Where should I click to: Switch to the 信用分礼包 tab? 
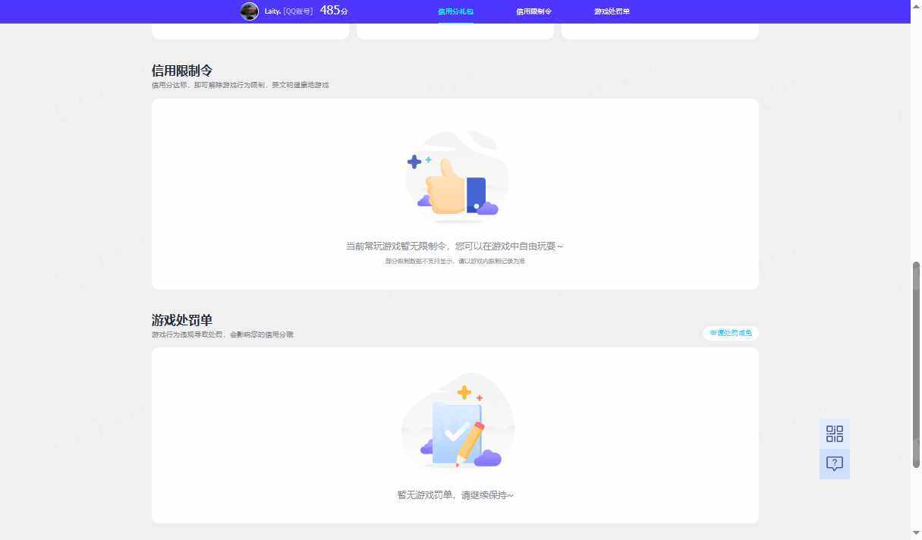[455, 11]
